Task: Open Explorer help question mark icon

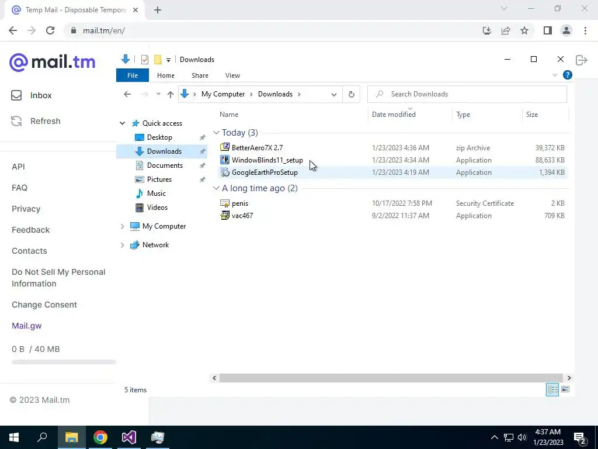Action: pos(568,75)
